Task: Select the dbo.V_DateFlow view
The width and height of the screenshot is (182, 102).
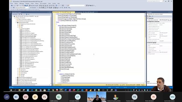Action: tap(26, 30)
